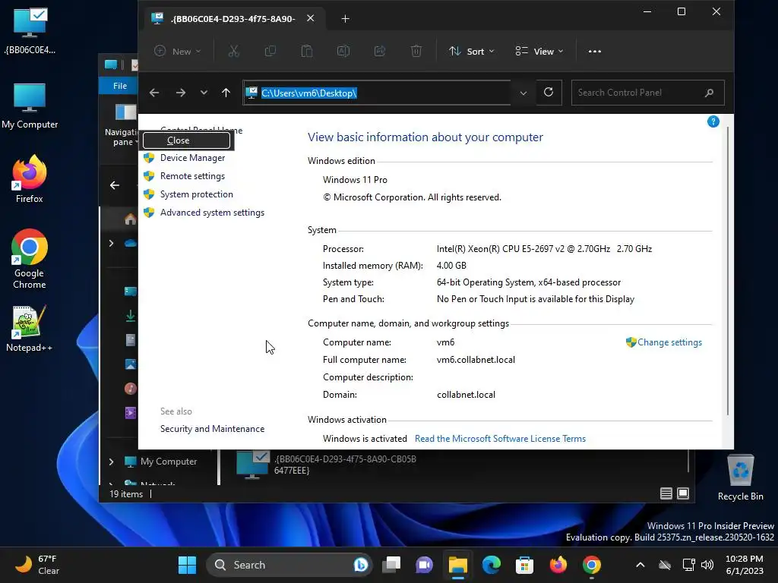Click the blue Help question mark icon
The width and height of the screenshot is (778, 583).
tap(713, 121)
